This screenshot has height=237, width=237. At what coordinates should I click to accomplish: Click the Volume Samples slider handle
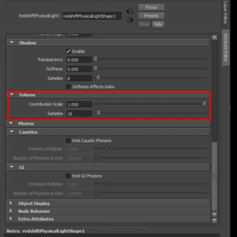(99, 113)
